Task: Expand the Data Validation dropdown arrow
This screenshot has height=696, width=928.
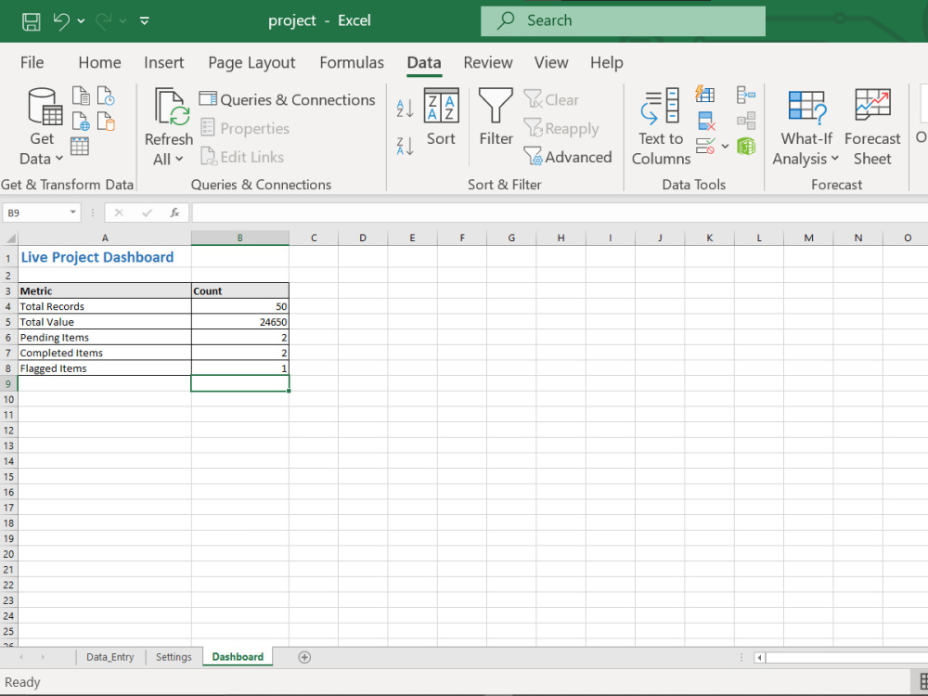Action: [725, 146]
